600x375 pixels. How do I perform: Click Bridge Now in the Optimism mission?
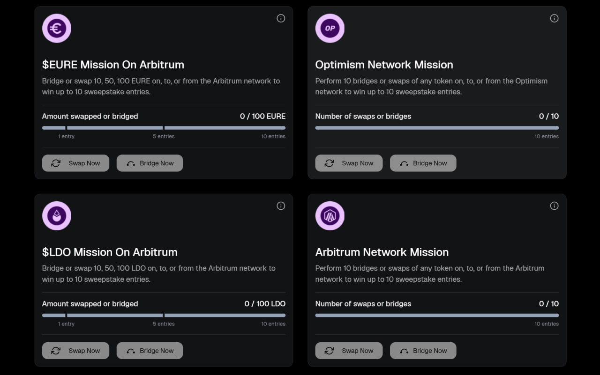(x=423, y=163)
